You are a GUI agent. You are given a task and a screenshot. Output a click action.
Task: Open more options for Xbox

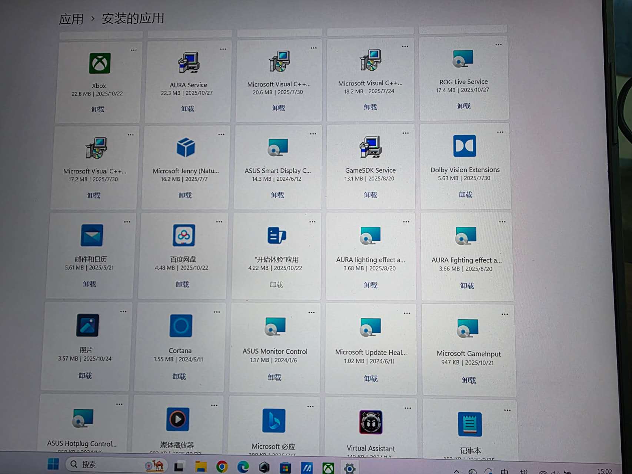pyautogui.click(x=134, y=50)
